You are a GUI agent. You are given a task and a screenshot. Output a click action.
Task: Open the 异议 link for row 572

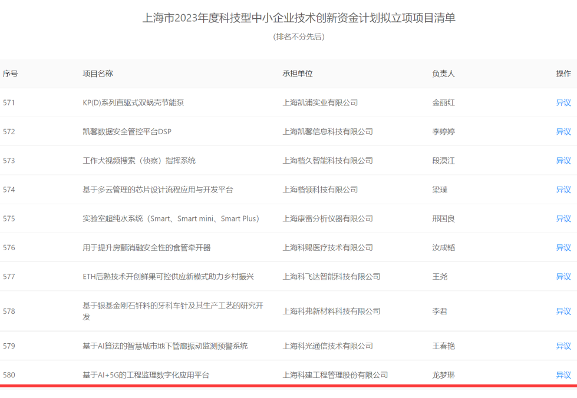click(x=563, y=131)
